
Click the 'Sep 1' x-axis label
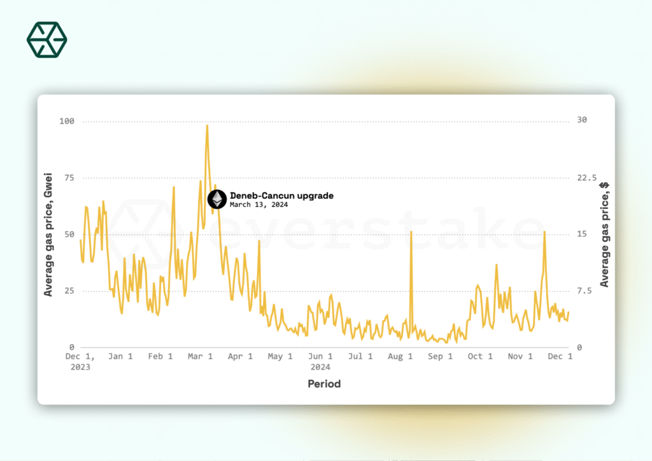click(440, 356)
